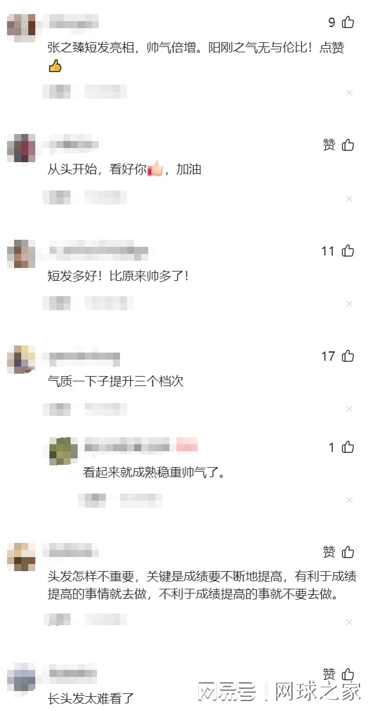Like the '头发怎样不重要' comment
This screenshot has width=373, height=711.
click(348, 552)
